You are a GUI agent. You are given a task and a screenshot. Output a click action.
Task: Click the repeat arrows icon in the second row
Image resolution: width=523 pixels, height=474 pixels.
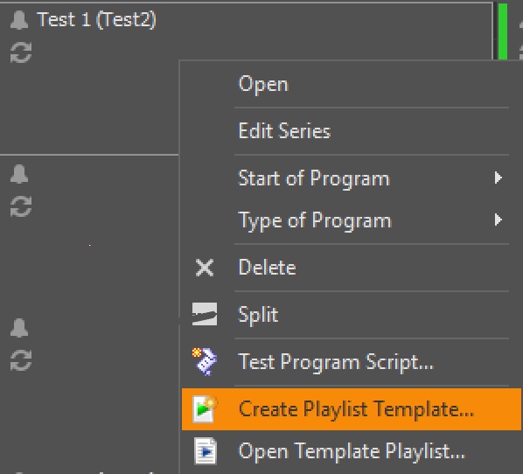click(21, 206)
